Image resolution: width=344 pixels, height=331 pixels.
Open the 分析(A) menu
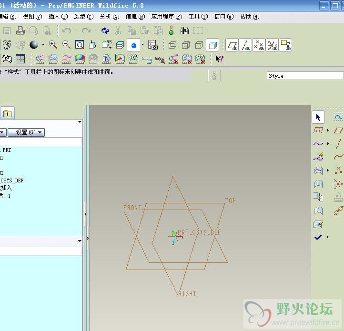[110, 17]
